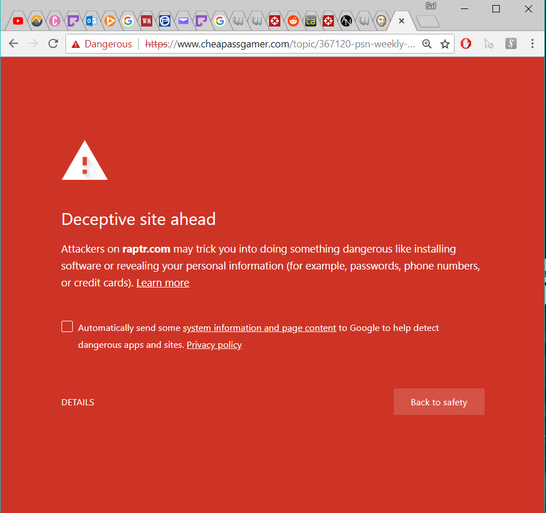Open the red ad-blocker extension icon
Image resolution: width=546 pixels, height=513 pixels.
(466, 44)
